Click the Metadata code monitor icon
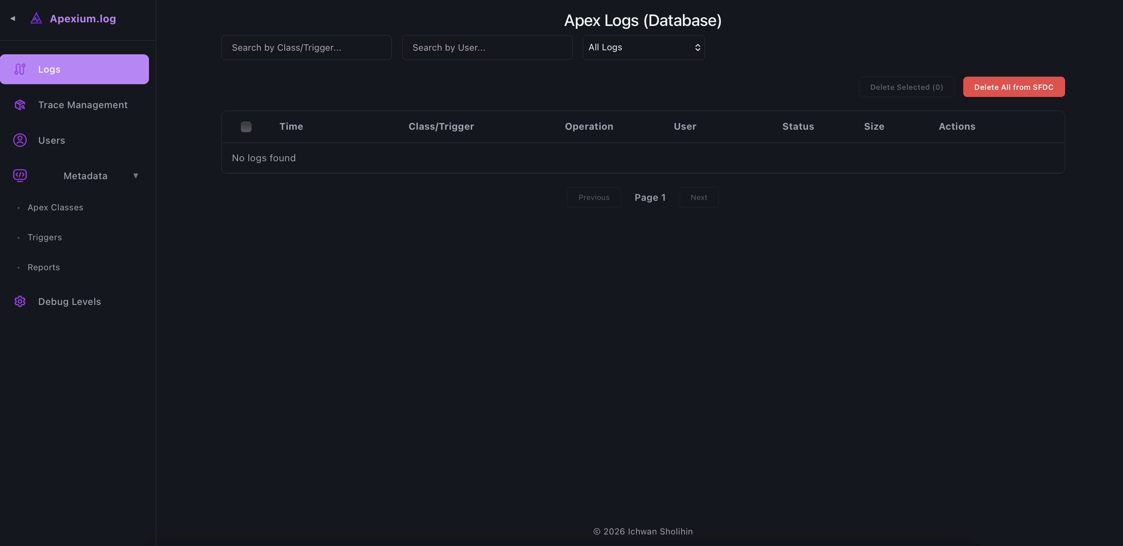Viewport: 1123px width, 546px height. (20, 175)
